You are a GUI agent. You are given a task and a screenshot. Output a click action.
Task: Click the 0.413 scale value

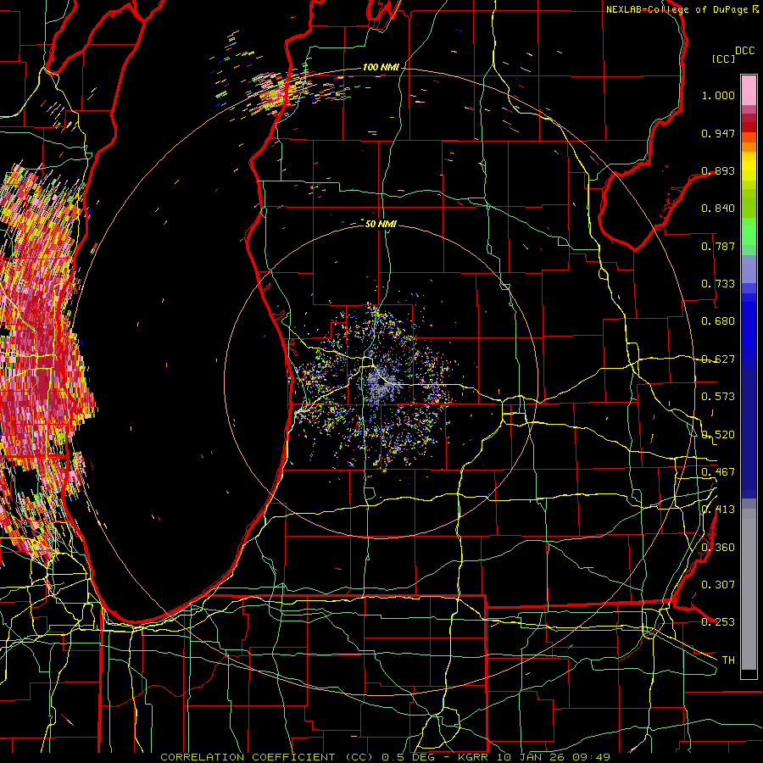pyautogui.click(x=718, y=510)
